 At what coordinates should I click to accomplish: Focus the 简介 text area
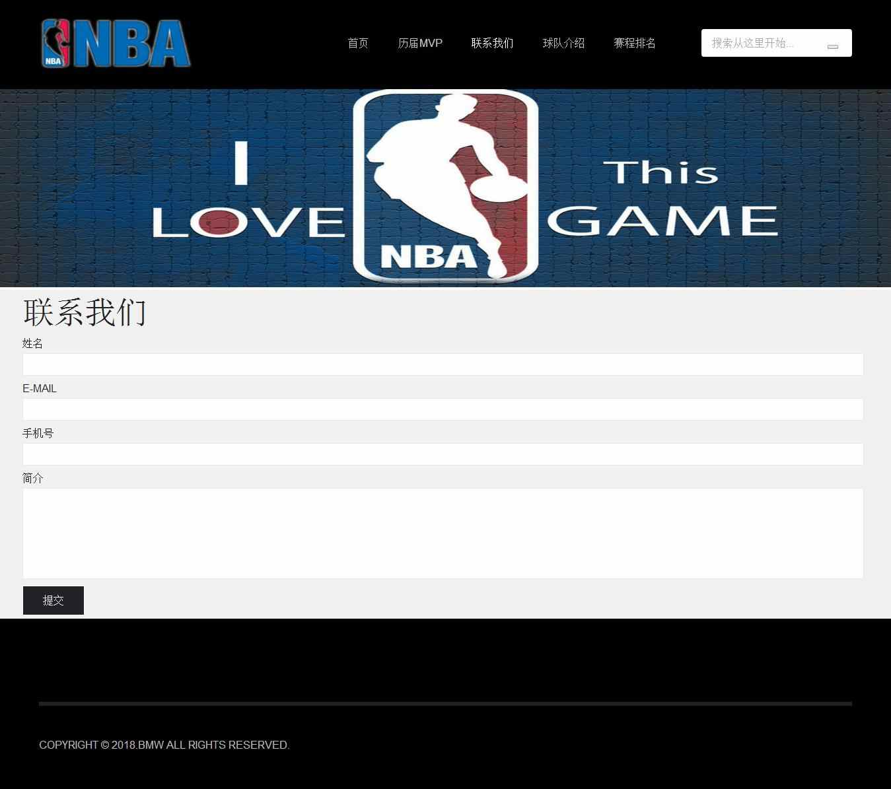443,533
